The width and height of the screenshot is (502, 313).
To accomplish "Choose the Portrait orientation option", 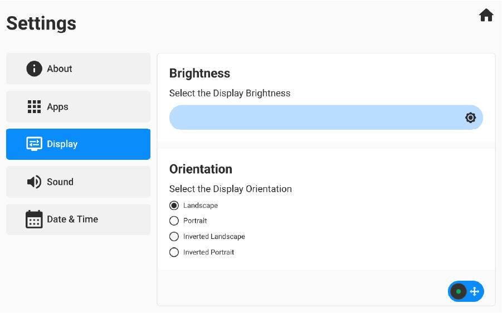I will point(174,221).
